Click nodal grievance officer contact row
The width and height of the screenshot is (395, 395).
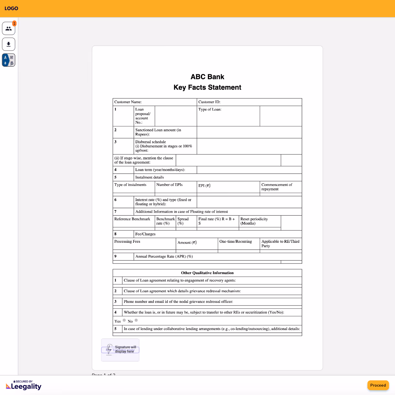point(207,302)
